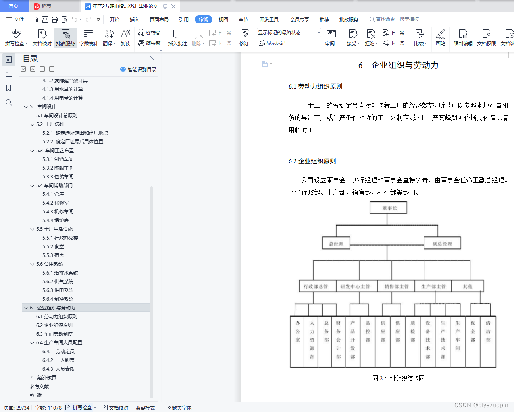This screenshot has width=514, height=412.
Task: Close the 目录 navigation pane
Action: pos(152,58)
